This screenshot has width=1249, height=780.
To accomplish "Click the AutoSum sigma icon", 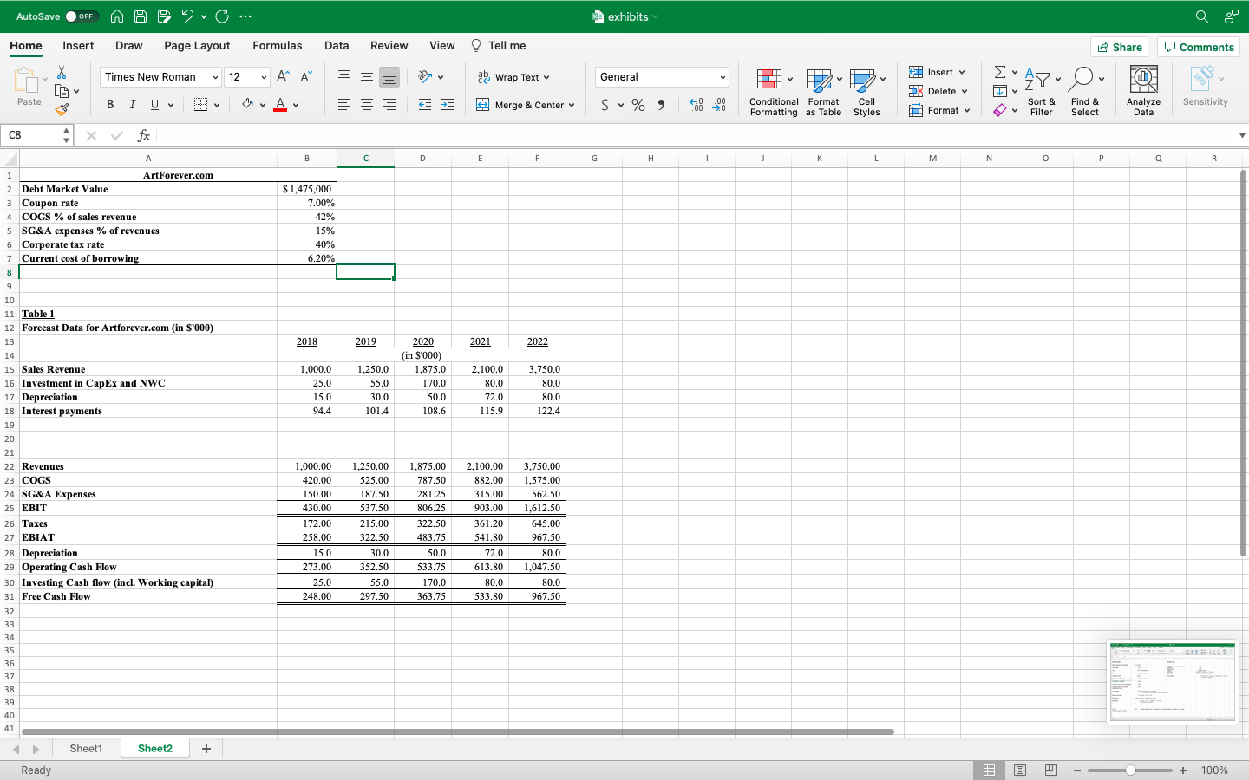I will point(1000,72).
